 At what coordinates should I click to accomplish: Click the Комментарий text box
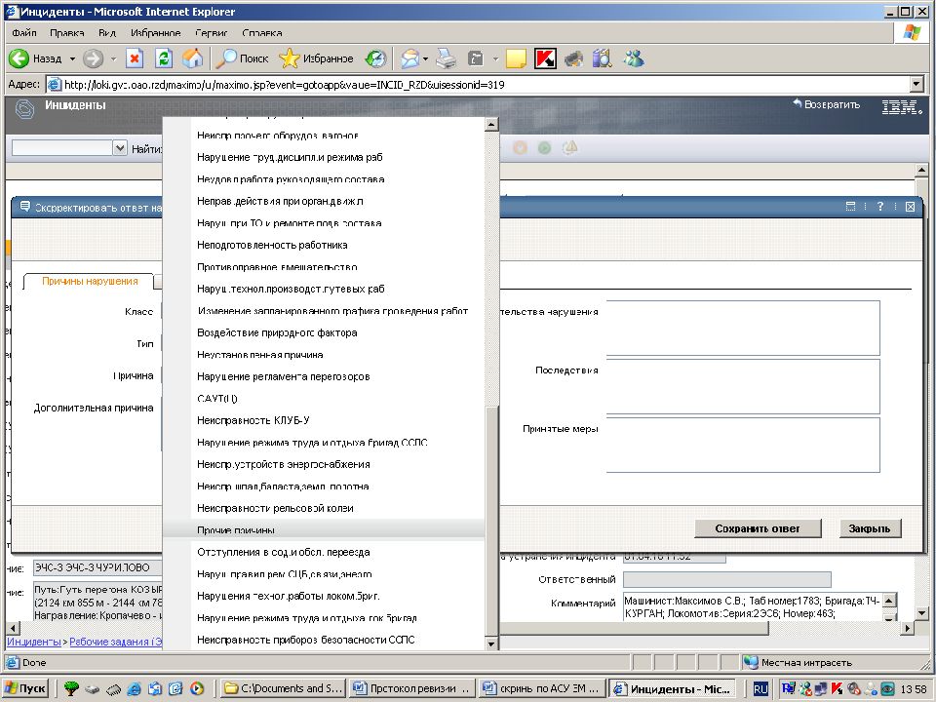pyautogui.click(x=754, y=607)
